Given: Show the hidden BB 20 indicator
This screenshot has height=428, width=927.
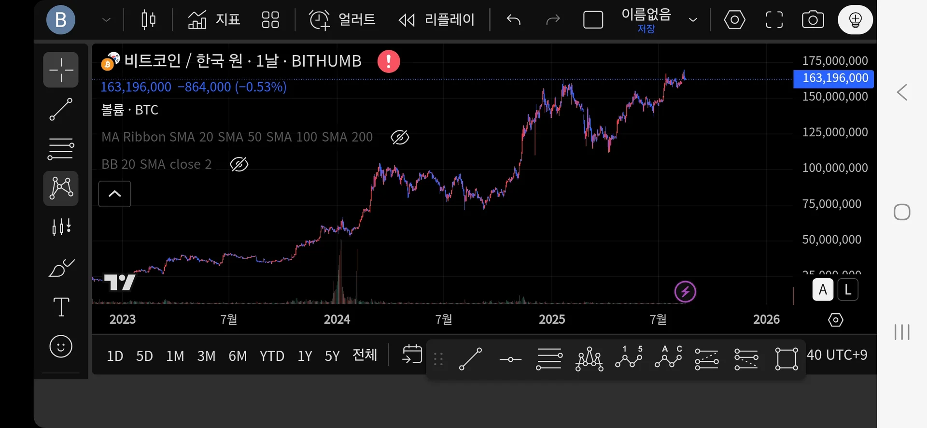Looking at the screenshot, I should click(239, 164).
